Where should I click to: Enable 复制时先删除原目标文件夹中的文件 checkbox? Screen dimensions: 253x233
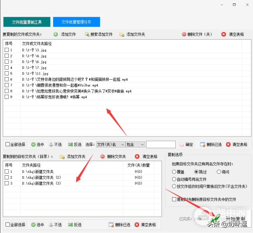[x=174, y=199]
